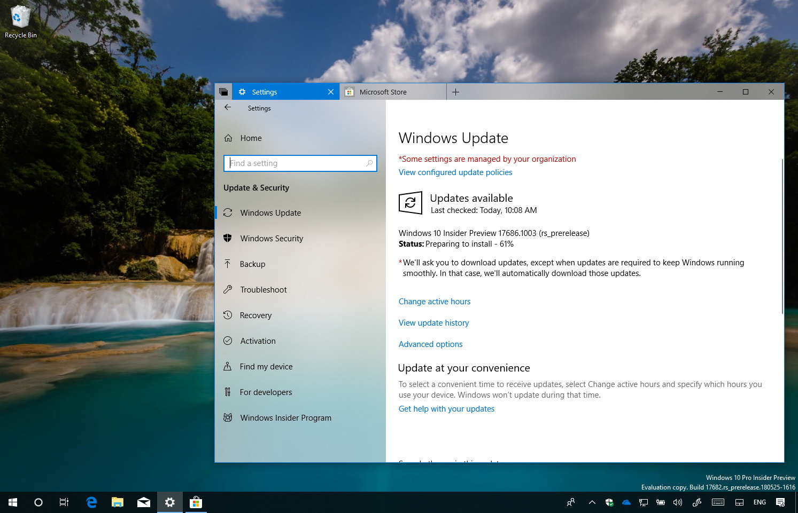This screenshot has width=798, height=513.
Task: Open Recovery settings in the sidebar
Action: (x=255, y=315)
